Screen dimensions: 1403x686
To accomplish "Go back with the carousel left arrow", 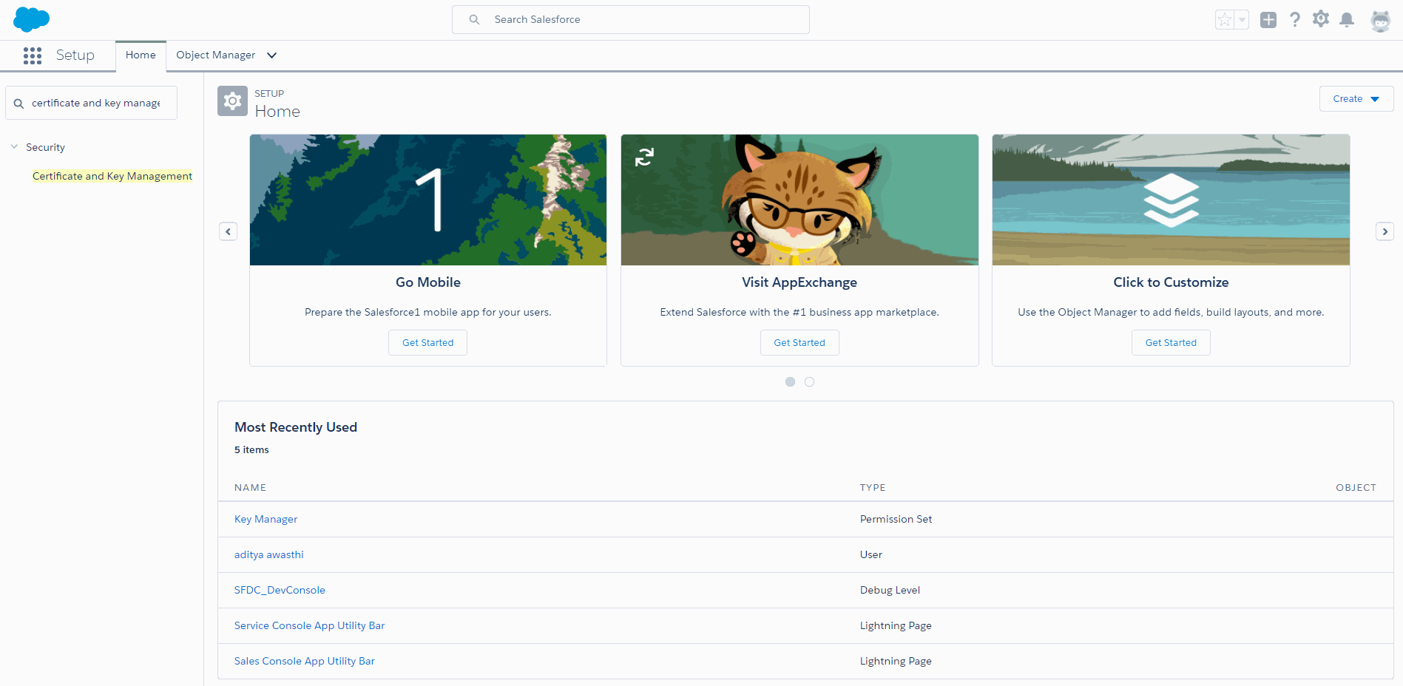I will click(228, 231).
